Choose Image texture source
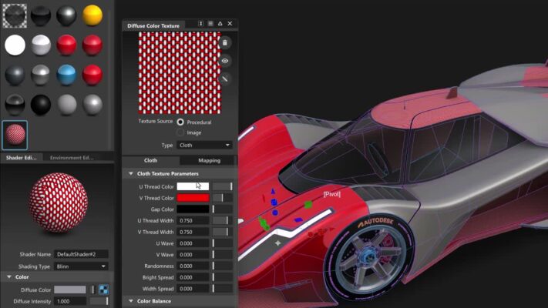548x308 pixels. [x=180, y=132]
